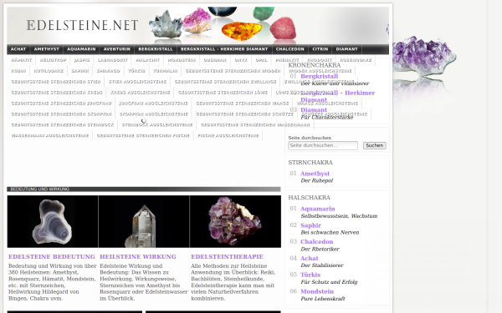Viewport: 502px width, 313px height.
Task: Open Chalcedon in the dark top menu bar
Action: click(x=290, y=49)
